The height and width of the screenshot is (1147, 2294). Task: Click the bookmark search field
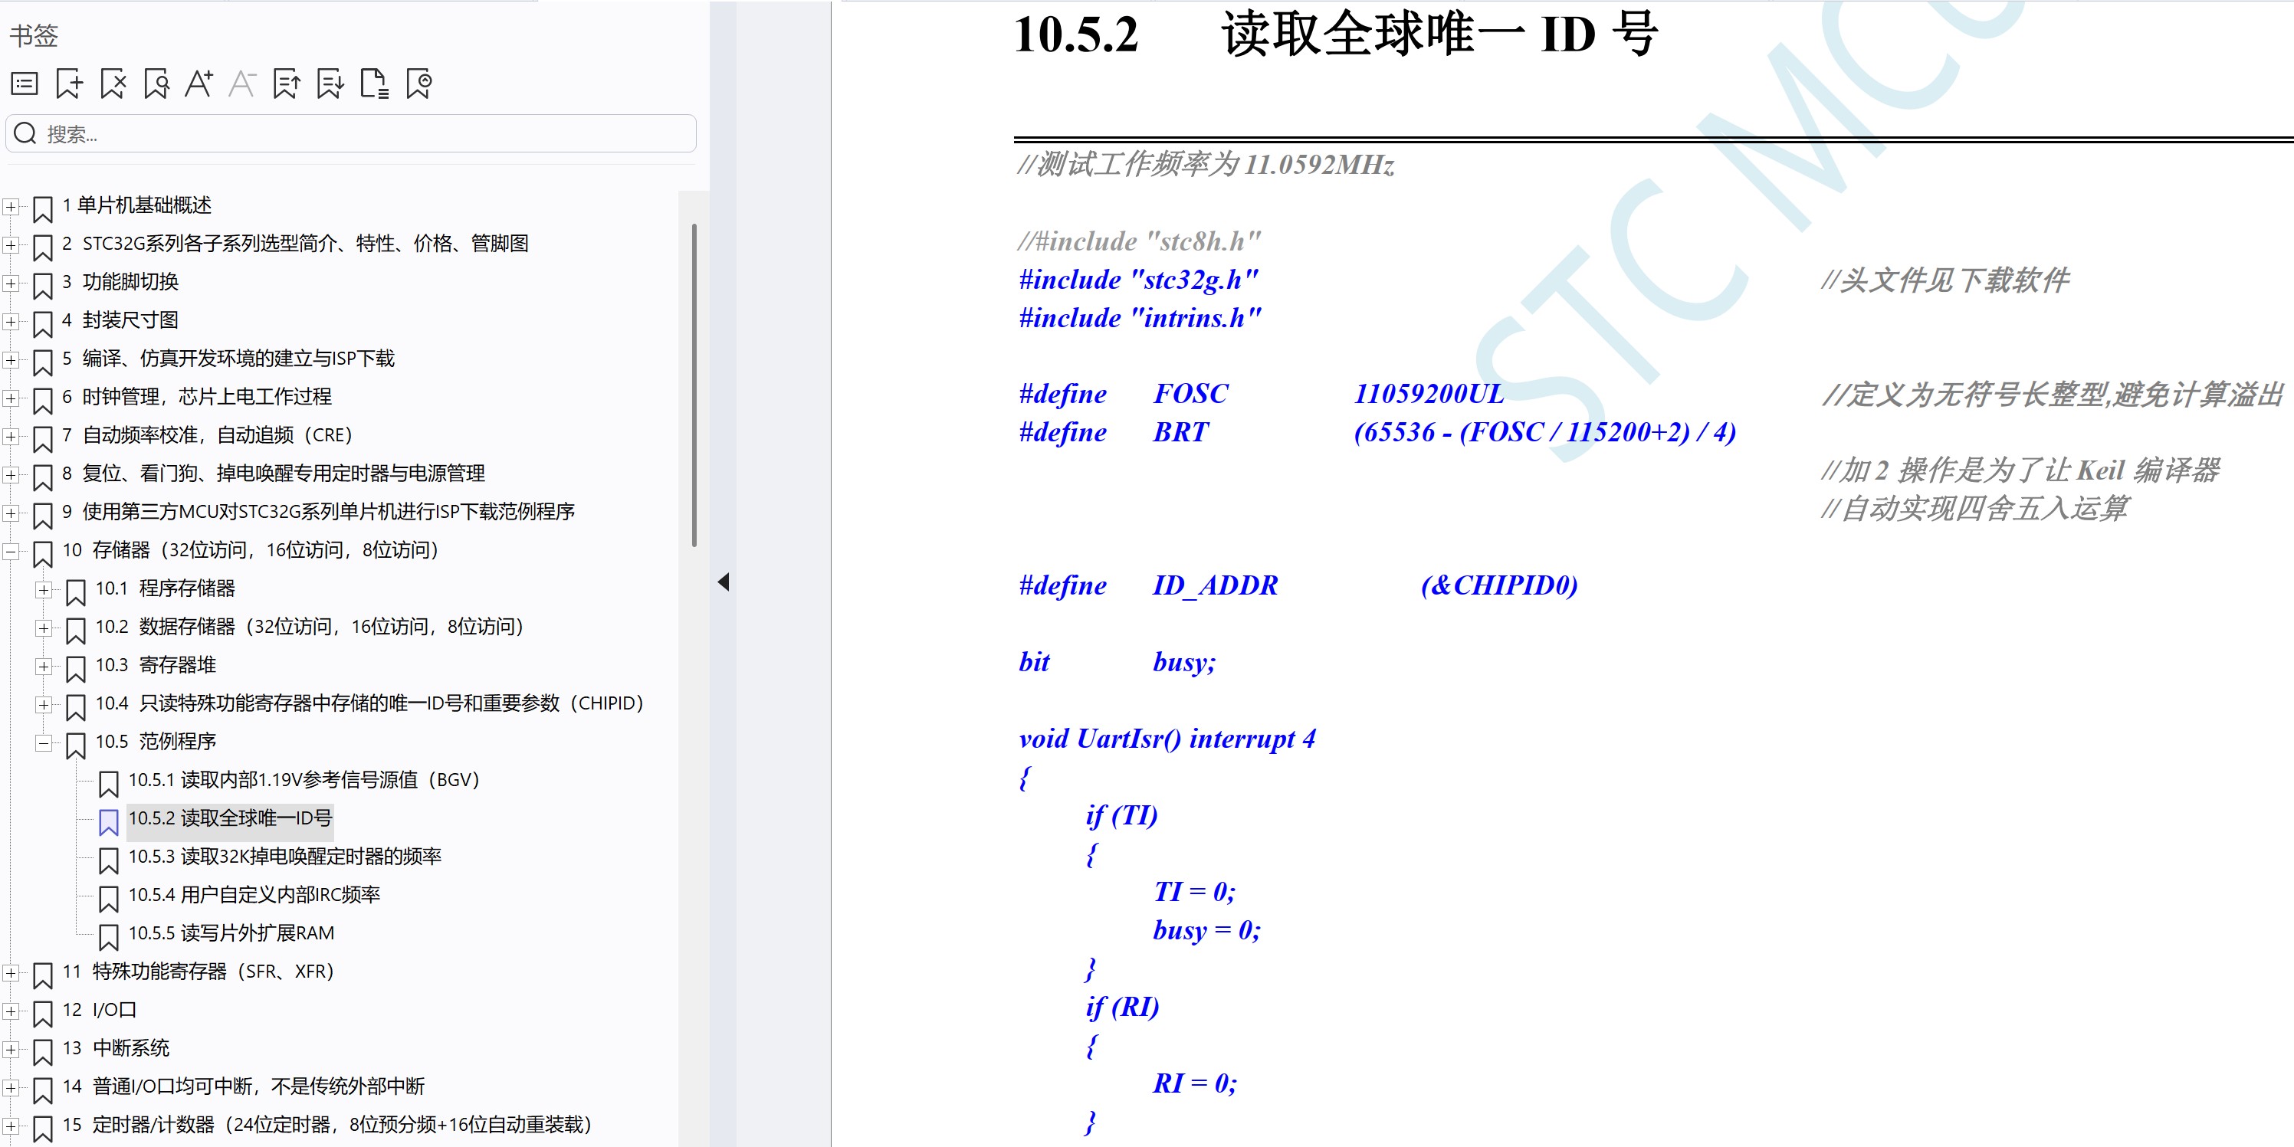(351, 133)
